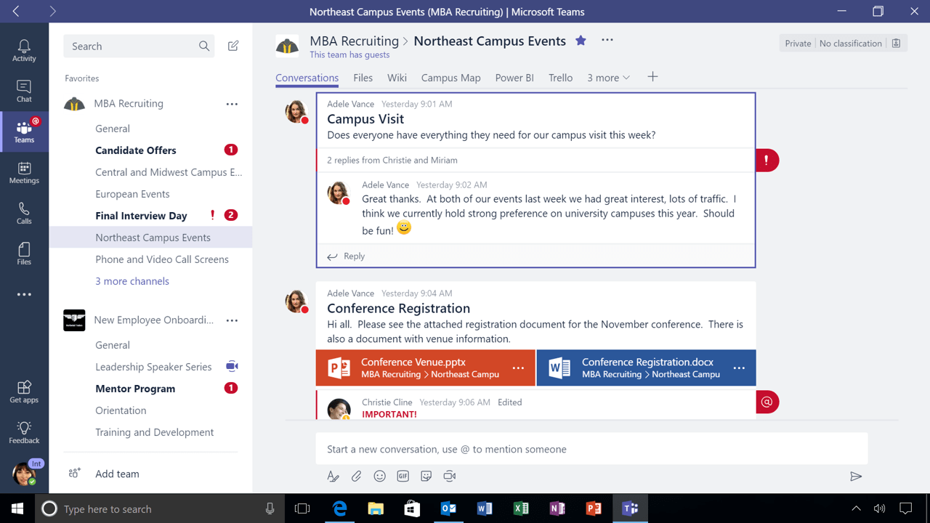The image size is (930, 523).
Task: Open the Files section in the sidebar
Action: click(24, 251)
